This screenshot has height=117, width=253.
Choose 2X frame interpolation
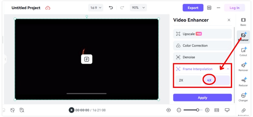[x=188, y=80]
